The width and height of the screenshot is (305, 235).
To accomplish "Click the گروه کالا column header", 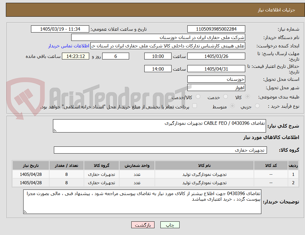I will pyautogui.click(x=101, y=165).
